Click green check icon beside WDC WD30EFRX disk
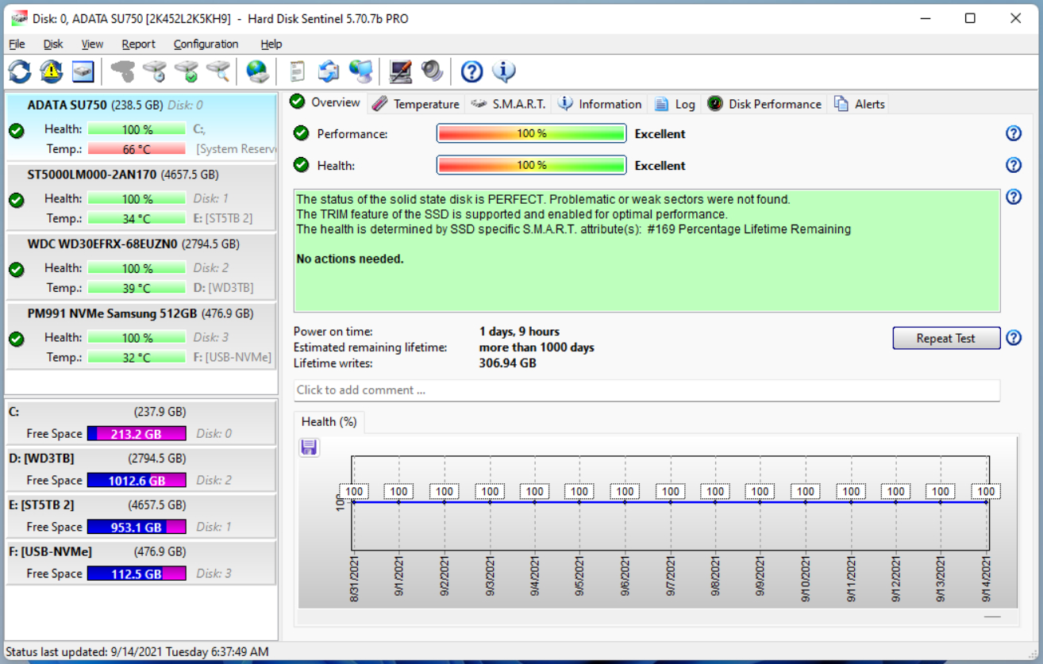Screen dimensions: 1043x664 point(17,270)
